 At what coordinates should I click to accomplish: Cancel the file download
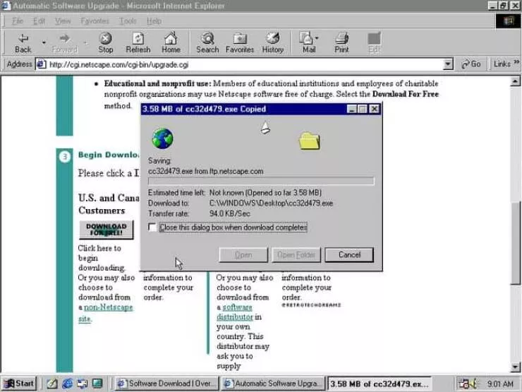click(349, 255)
